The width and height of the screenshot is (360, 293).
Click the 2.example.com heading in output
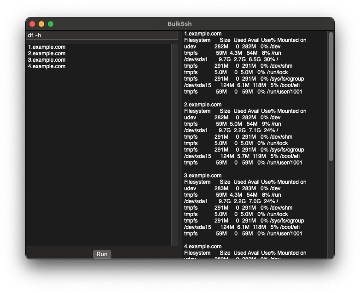[x=203, y=105]
